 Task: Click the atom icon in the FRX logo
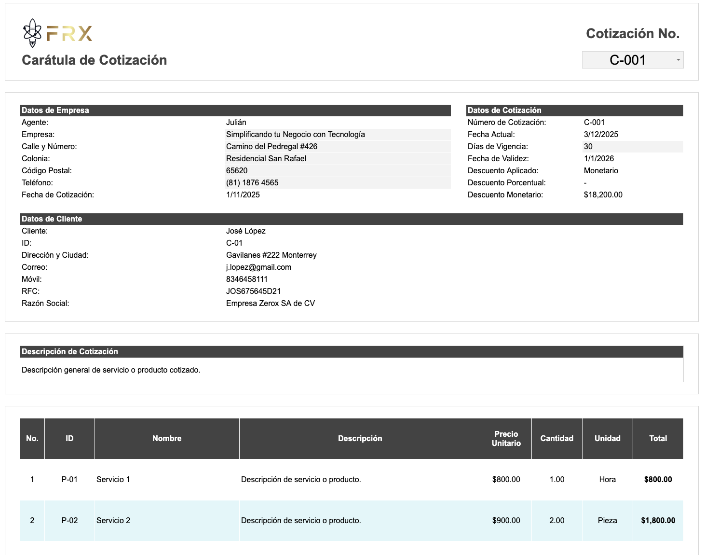tap(32, 33)
